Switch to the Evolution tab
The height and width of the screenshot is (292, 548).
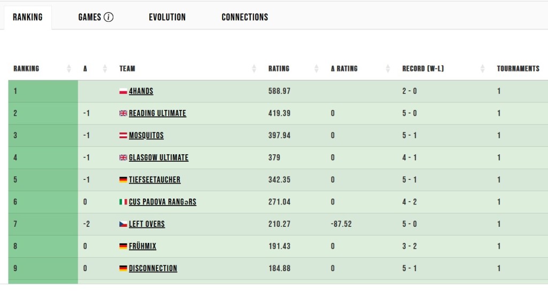pyautogui.click(x=167, y=17)
